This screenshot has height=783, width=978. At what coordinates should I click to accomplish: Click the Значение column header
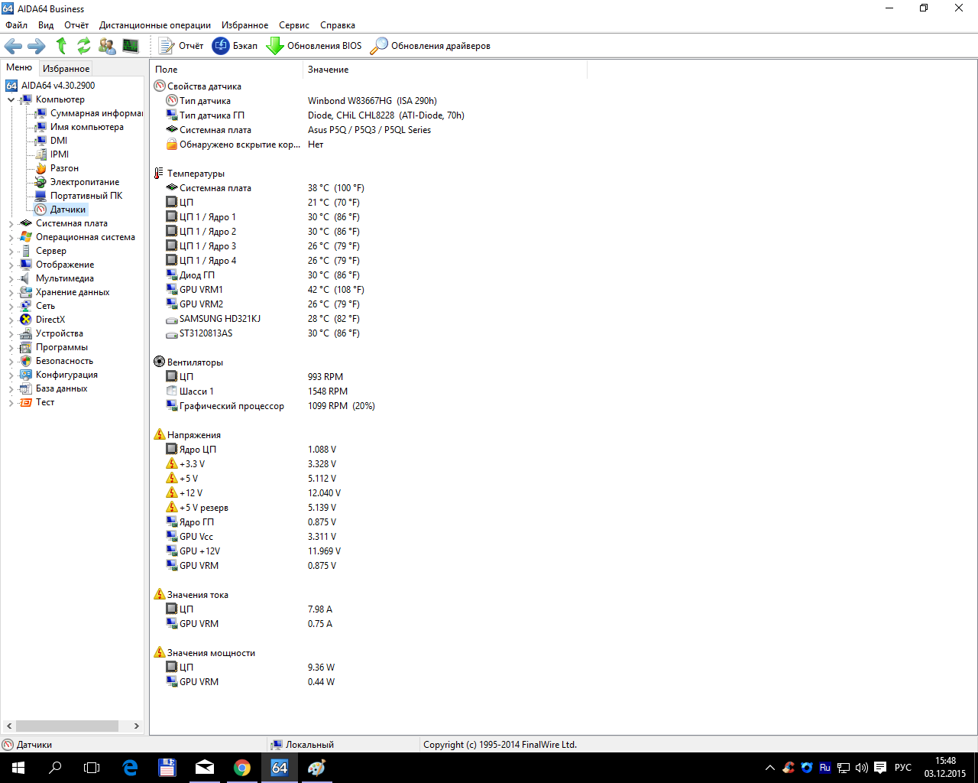[x=445, y=70]
